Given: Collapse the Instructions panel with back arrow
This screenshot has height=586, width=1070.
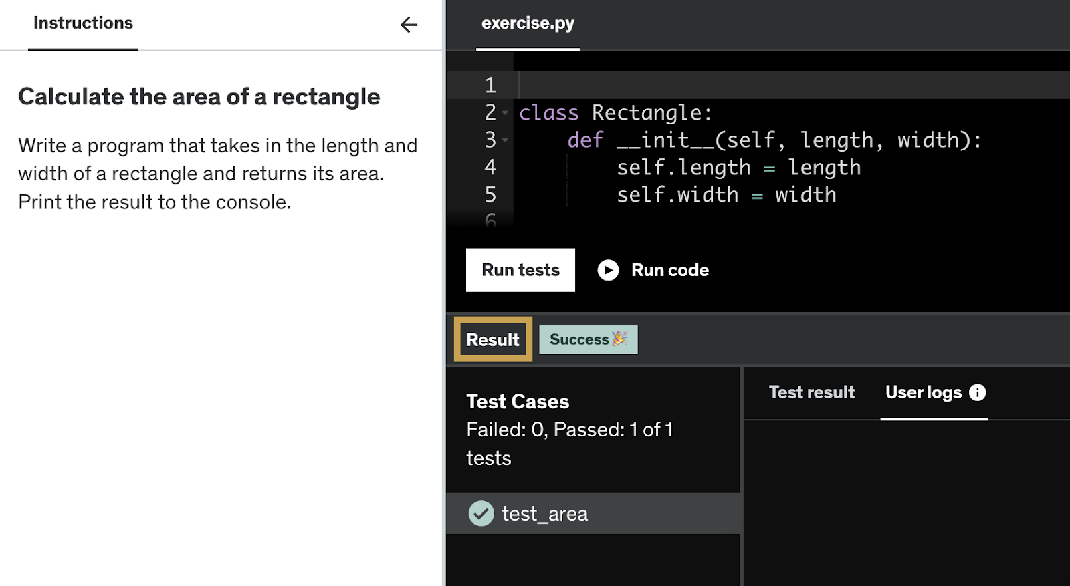Looking at the screenshot, I should (x=409, y=25).
